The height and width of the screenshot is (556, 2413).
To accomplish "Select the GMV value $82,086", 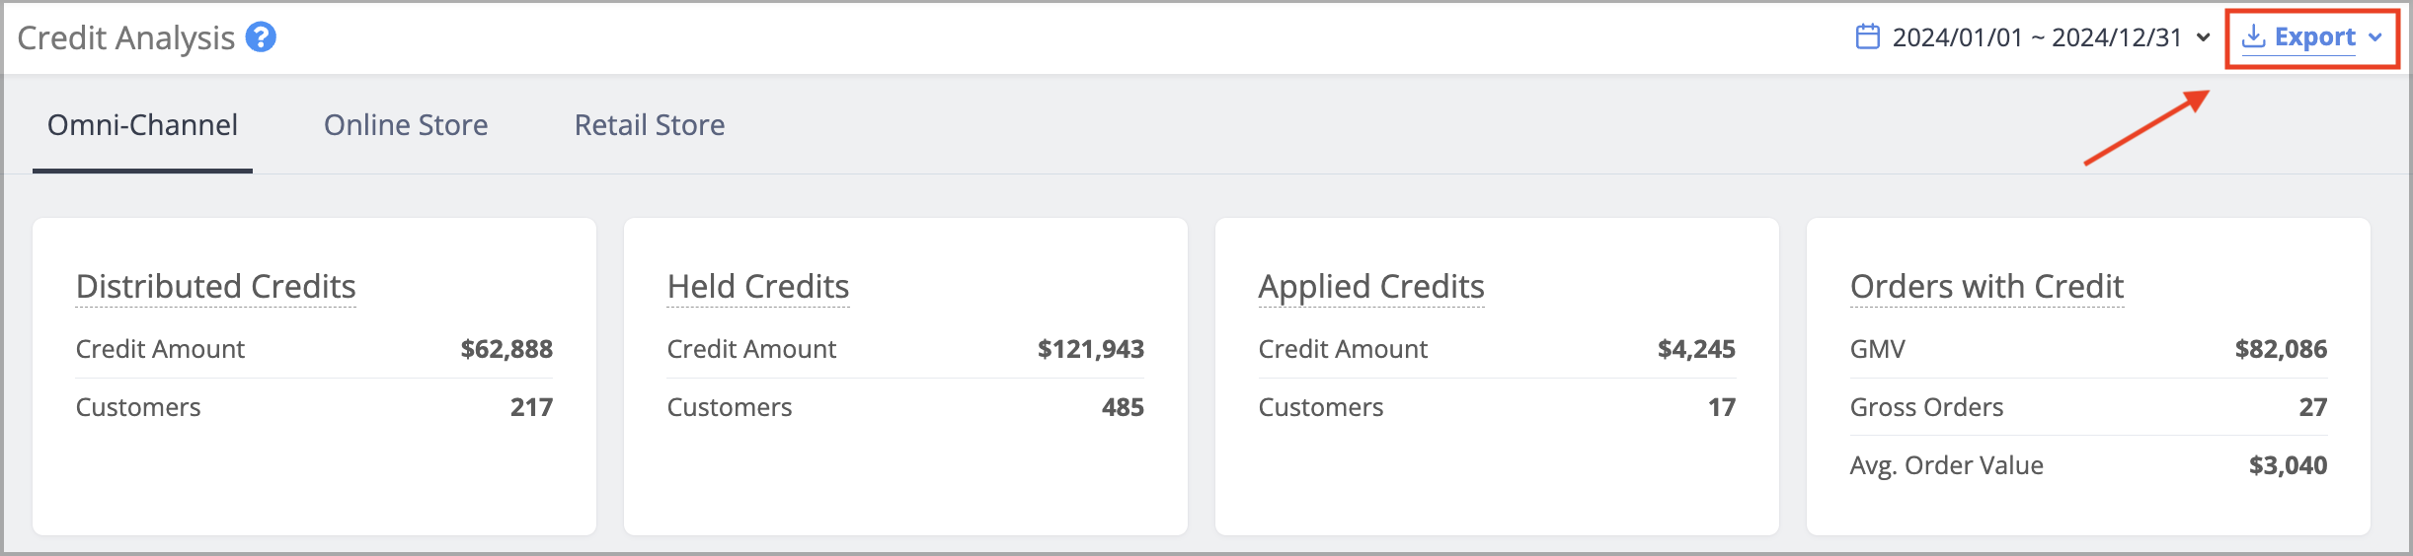I will coord(2281,349).
